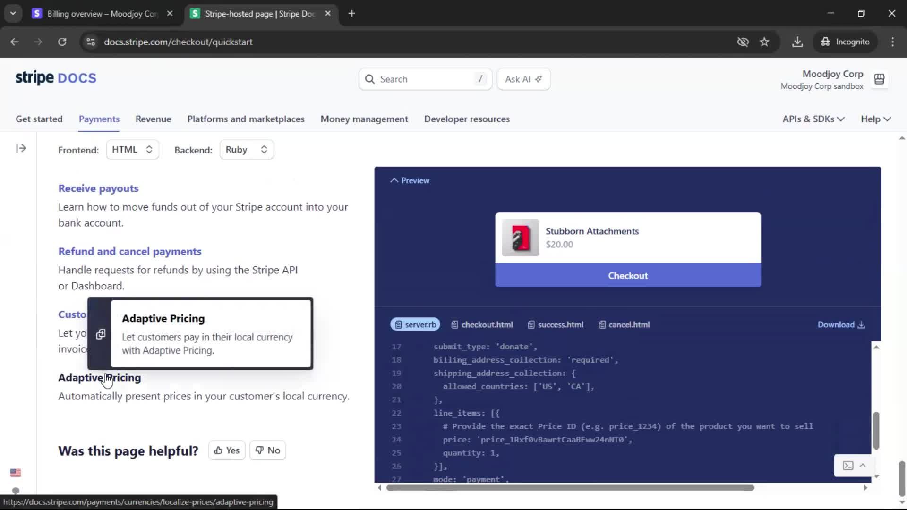This screenshot has height=510, width=907.
Task: Bookmark this page with star icon
Action: [764, 42]
